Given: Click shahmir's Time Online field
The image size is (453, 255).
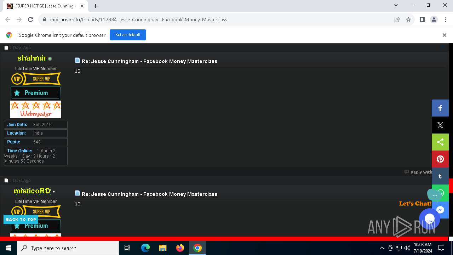Looking at the screenshot, I should pyautogui.click(x=36, y=156).
